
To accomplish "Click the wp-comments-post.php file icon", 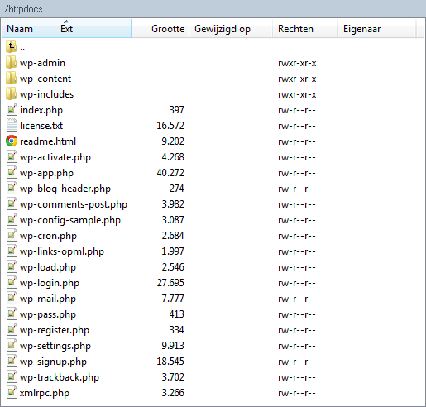I will click(x=12, y=204).
